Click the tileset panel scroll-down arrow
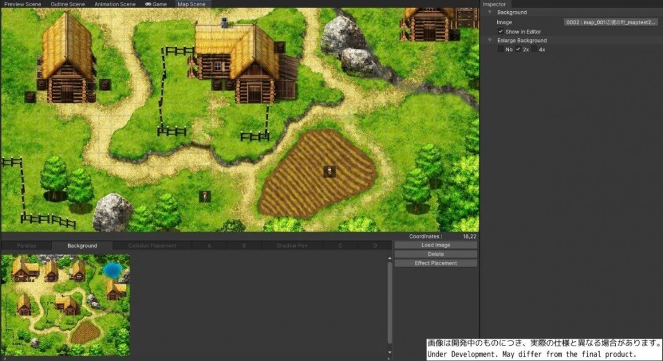 (x=389, y=352)
